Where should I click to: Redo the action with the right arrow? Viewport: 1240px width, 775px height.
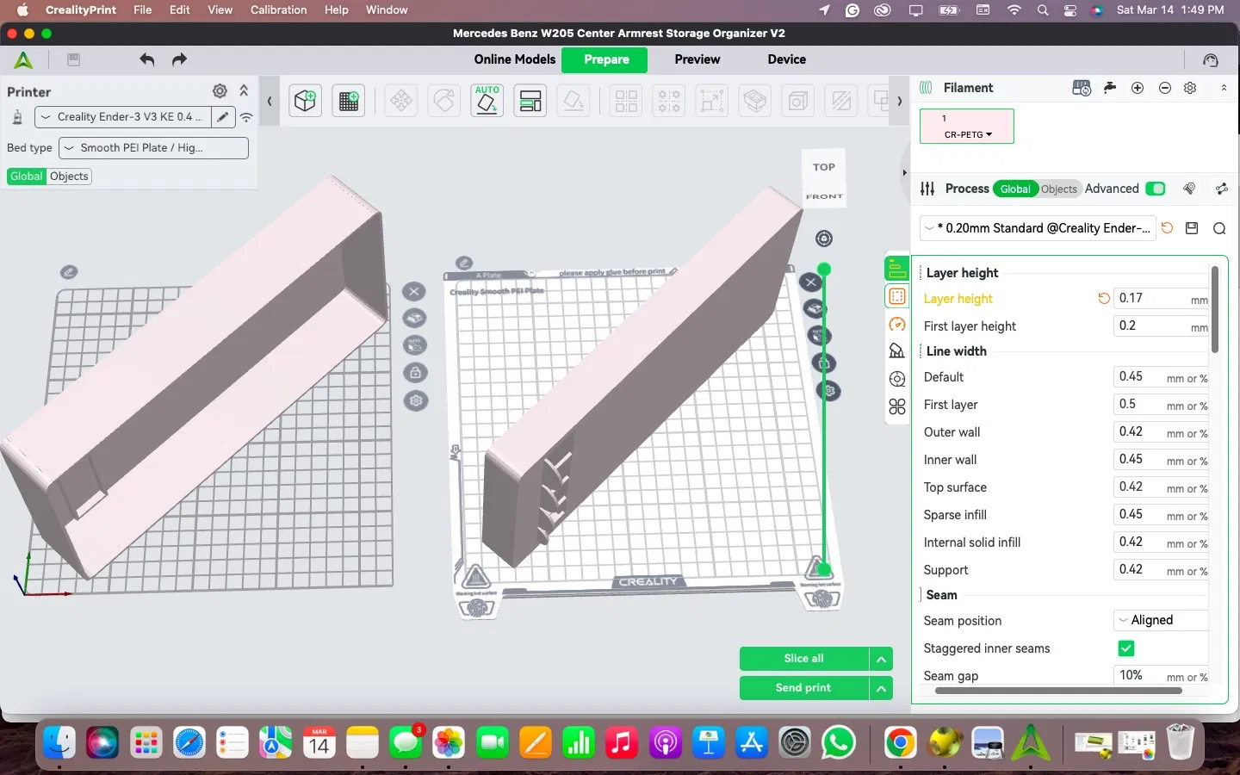[x=179, y=59]
